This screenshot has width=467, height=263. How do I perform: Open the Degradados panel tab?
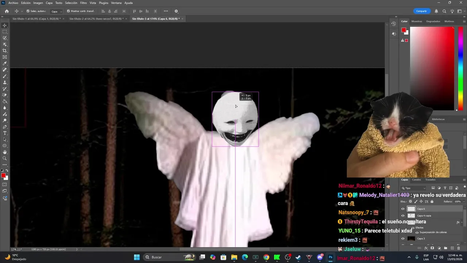(433, 21)
